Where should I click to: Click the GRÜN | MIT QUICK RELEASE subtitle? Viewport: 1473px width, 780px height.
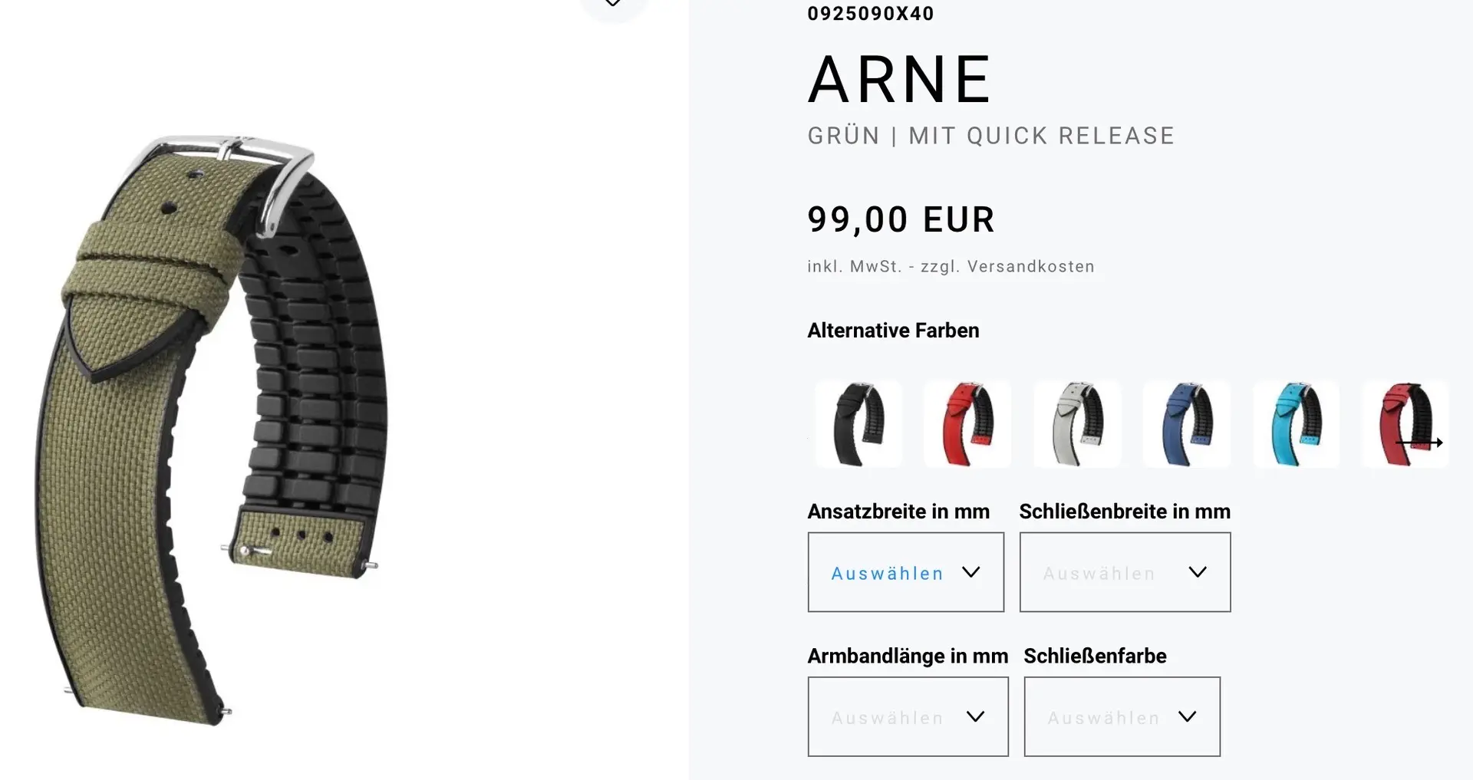click(x=991, y=136)
